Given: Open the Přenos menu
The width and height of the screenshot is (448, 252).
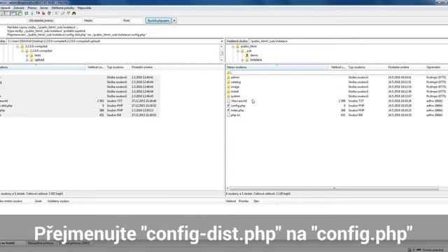Looking at the screenshot, I should pos(32,8).
